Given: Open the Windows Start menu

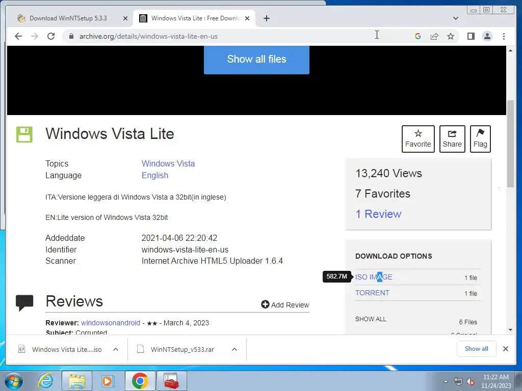Looking at the screenshot, I should click(x=14, y=381).
